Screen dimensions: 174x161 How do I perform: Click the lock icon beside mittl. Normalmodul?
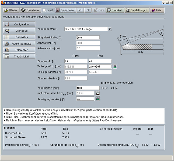98,93
